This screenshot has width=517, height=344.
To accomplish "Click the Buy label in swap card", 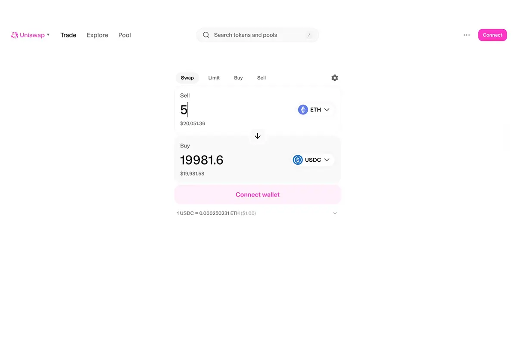I will click(185, 146).
